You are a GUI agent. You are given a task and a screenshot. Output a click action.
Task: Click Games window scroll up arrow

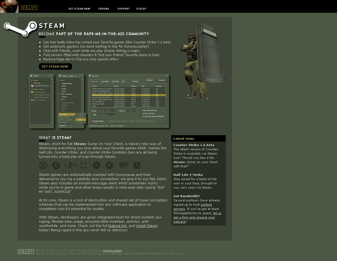point(52,79)
